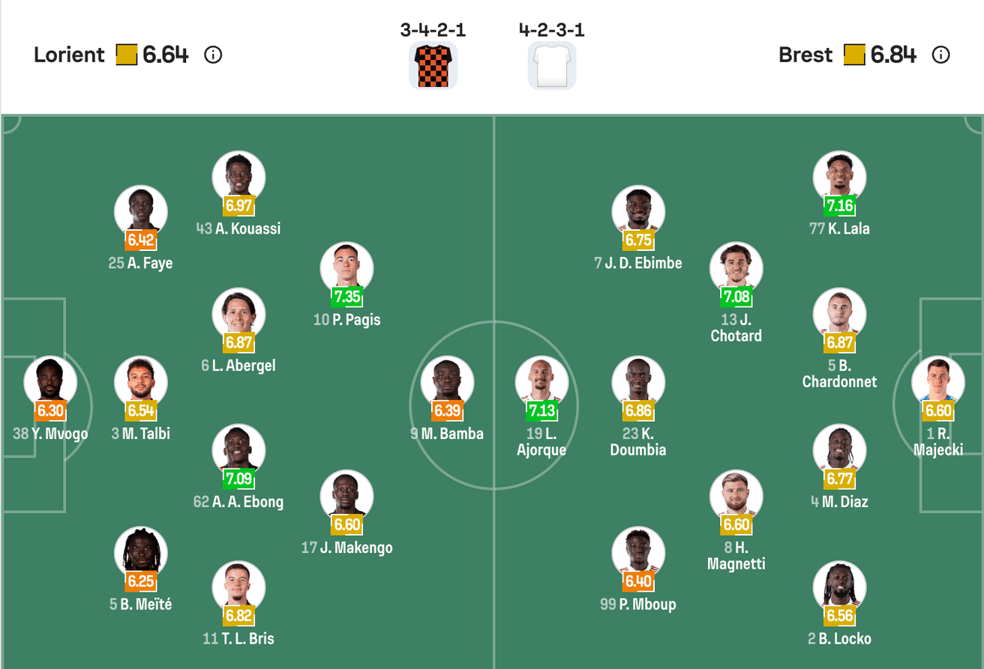Open P. Pagis player photo
Image resolution: width=984 pixels, height=669 pixels.
tap(346, 267)
